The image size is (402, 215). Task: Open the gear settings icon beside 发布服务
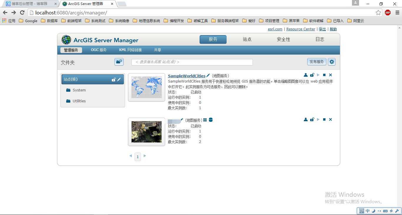tap(332, 62)
